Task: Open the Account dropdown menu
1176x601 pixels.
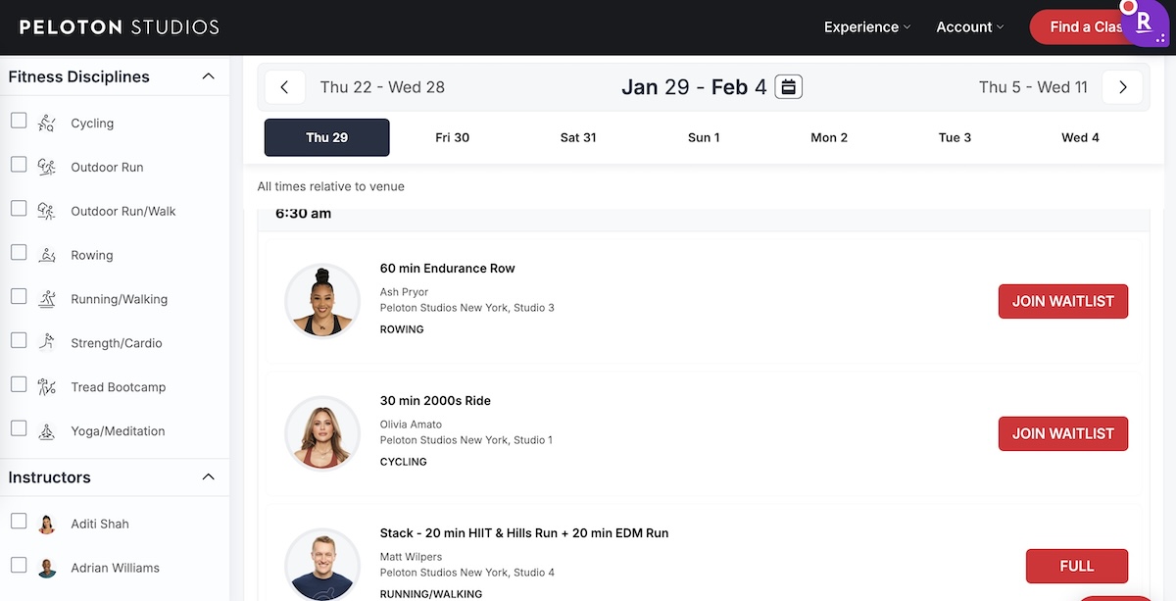Action: pyautogui.click(x=969, y=27)
